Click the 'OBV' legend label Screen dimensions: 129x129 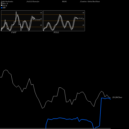tap(4, 8)
